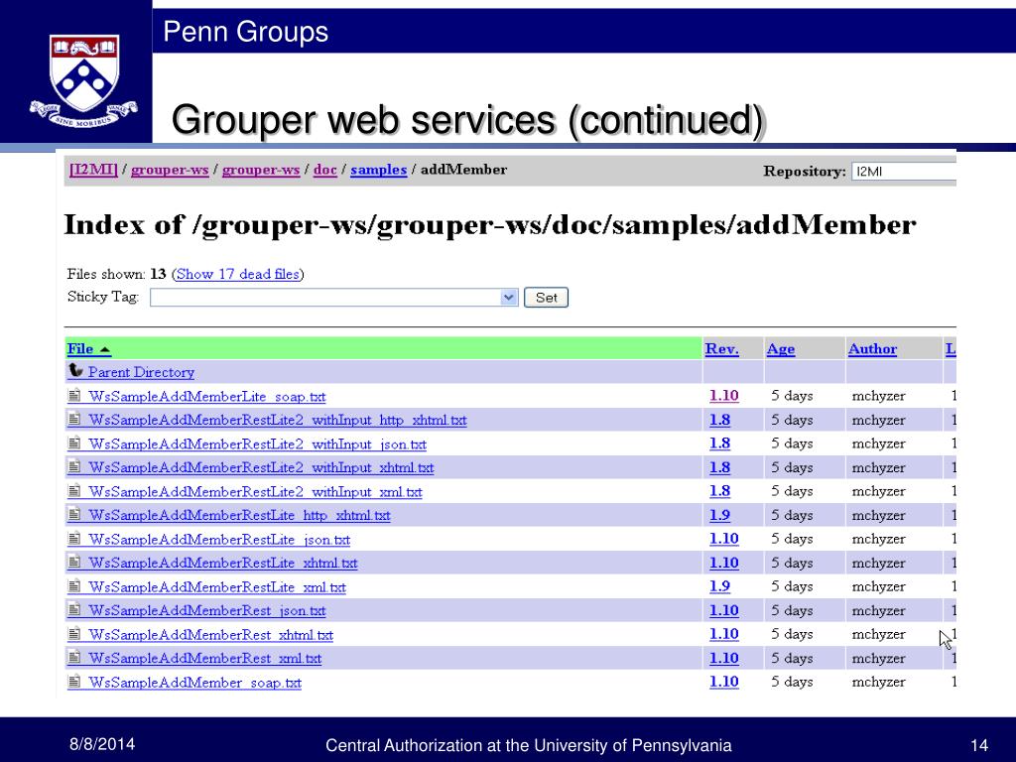Click Show 17 dead files link

pyautogui.click(x=238, y=274)
